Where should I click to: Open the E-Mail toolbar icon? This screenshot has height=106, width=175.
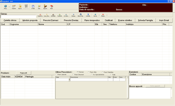pos(33,7)
